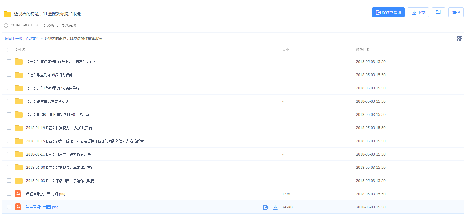Screen dimensions: 465x214
Task: Click the clock icon before 2018-05-03 15:50
Action: click(6, 25)
